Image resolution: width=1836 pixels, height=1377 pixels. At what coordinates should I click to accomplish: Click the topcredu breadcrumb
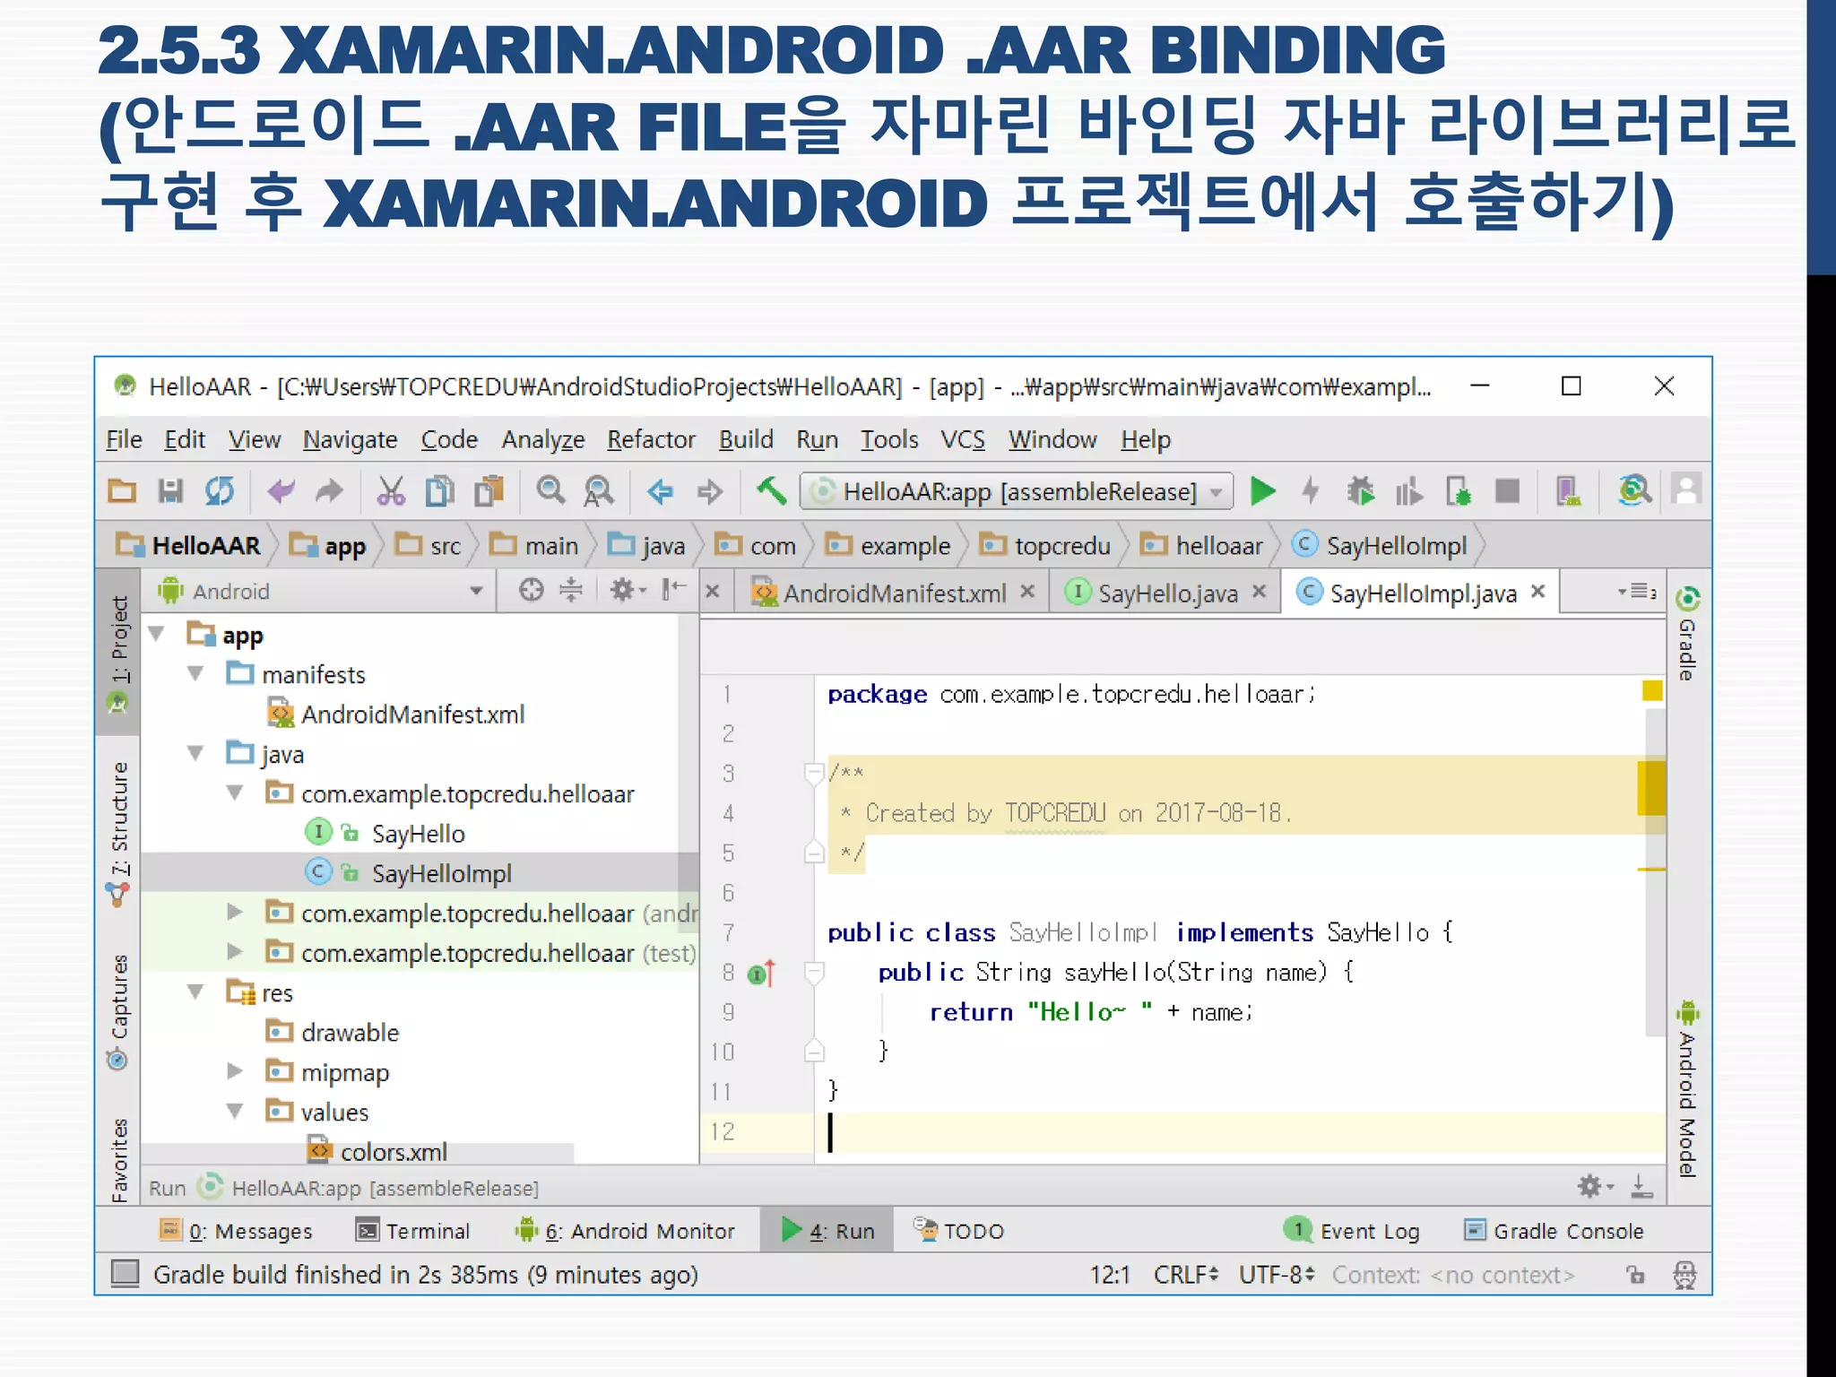pyautogui.click(x=1045, y=545)
